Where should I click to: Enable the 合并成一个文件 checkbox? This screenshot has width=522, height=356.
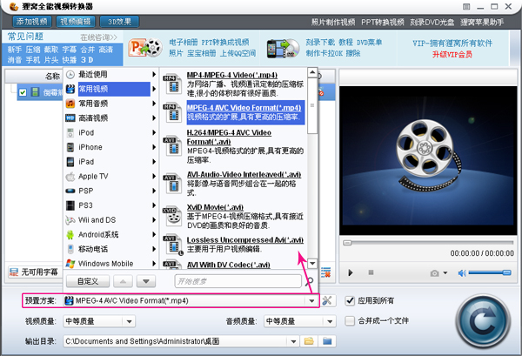click(350, 321)
